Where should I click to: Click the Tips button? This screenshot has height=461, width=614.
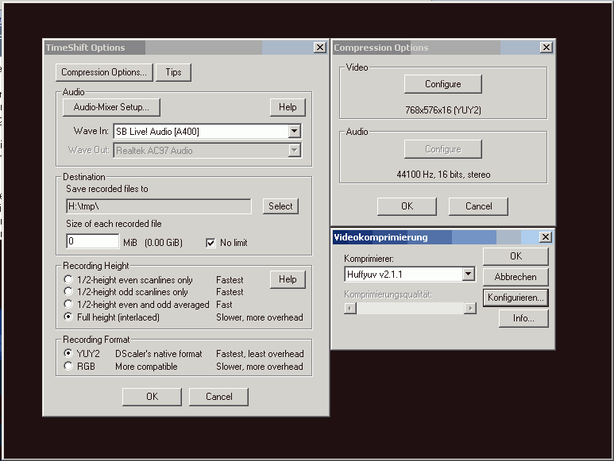click(x=173, y=72)
